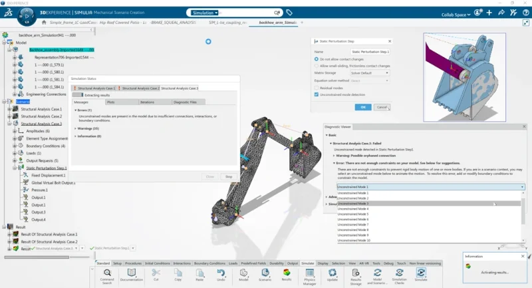
Task: Open the Structural Analysis Case.2 status tab
Action: [138, 88]
